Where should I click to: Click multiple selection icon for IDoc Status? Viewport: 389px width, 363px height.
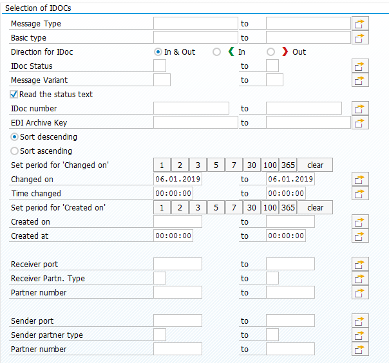(360, 66)
